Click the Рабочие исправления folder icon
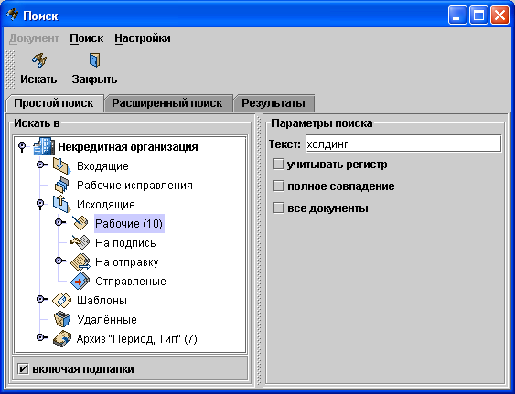Image resolution: width=515 pixels, height=394 pixels. pos(62,186)
